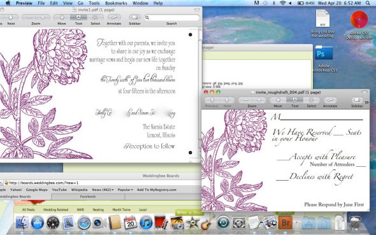Click Previous in invite_roughdraft_004.pdf toolbar
Screen dimensions: 376x235
click(x=212, y=100)
